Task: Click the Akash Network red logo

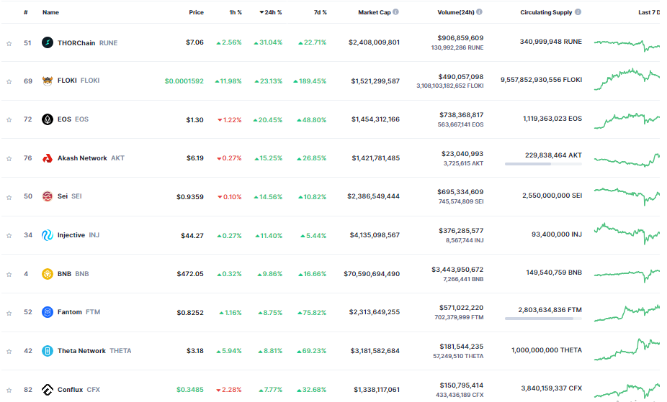Action: (x=48, y=158)
